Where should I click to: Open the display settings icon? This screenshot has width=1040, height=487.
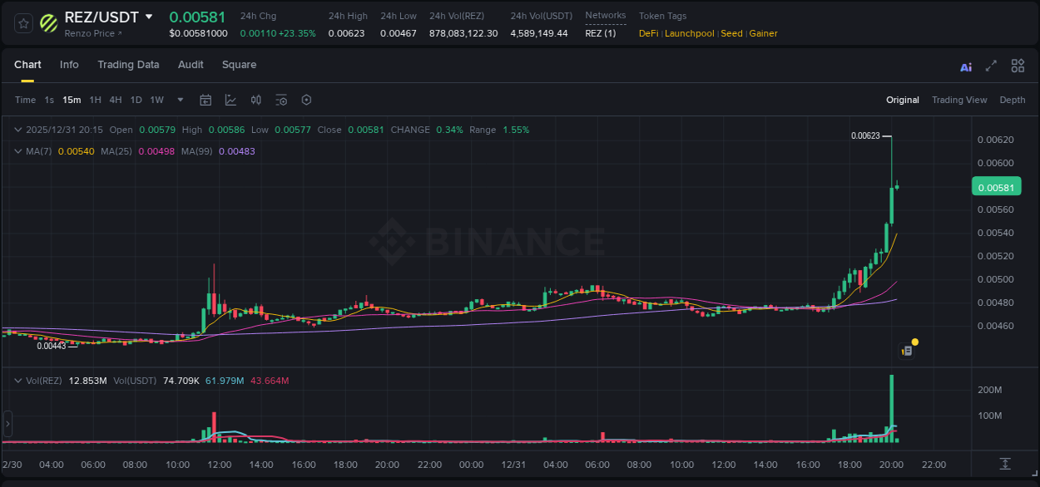tap(281, 100)
